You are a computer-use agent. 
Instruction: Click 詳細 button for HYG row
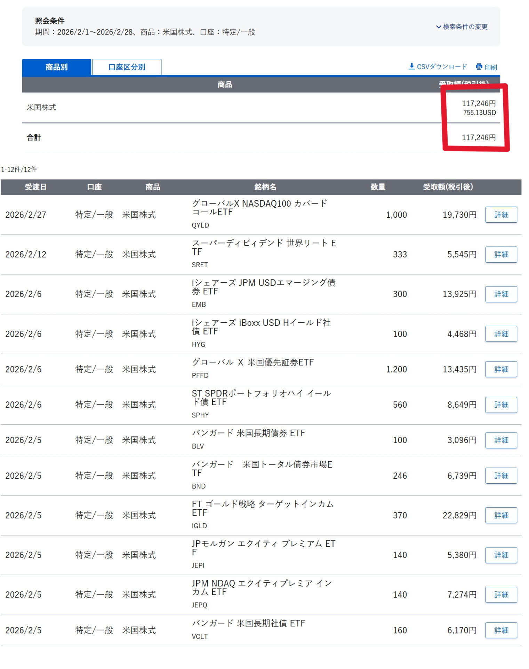pos(501,334)
